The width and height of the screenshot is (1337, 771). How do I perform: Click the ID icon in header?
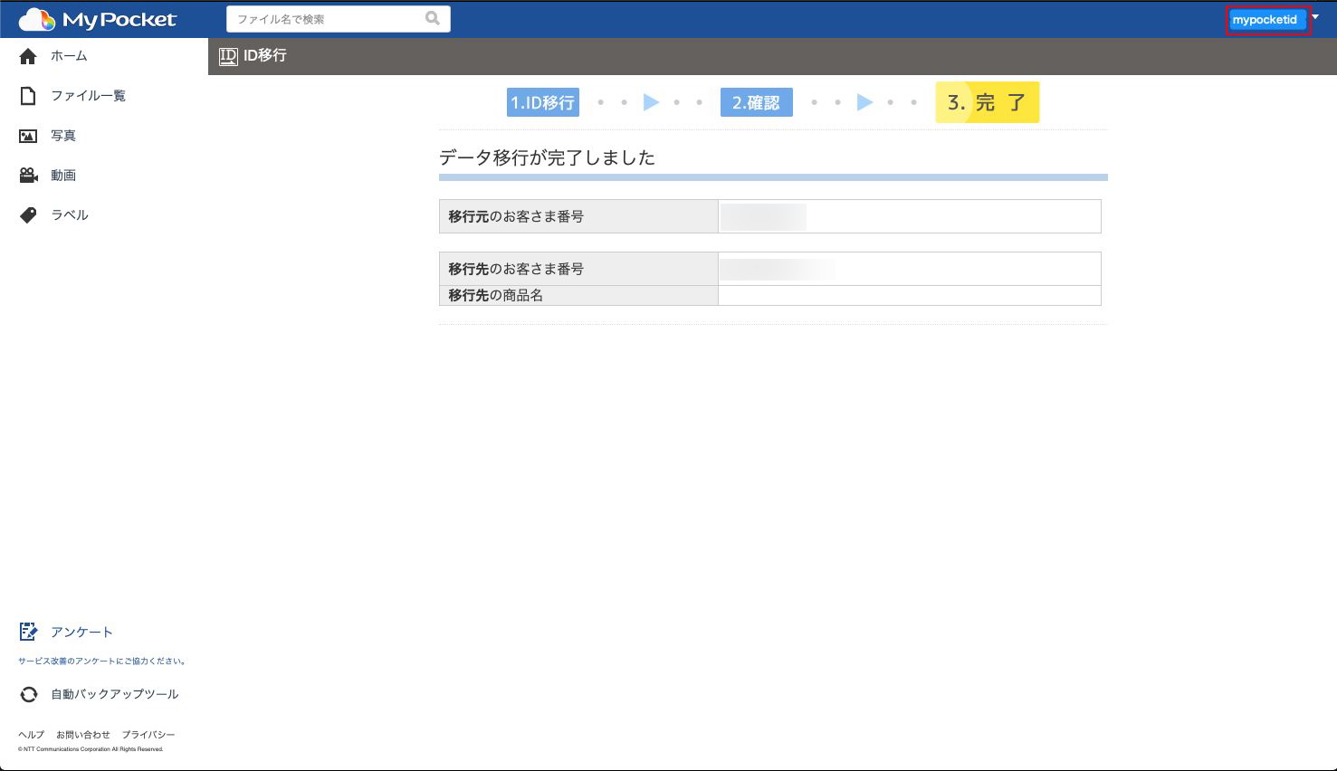228,56
